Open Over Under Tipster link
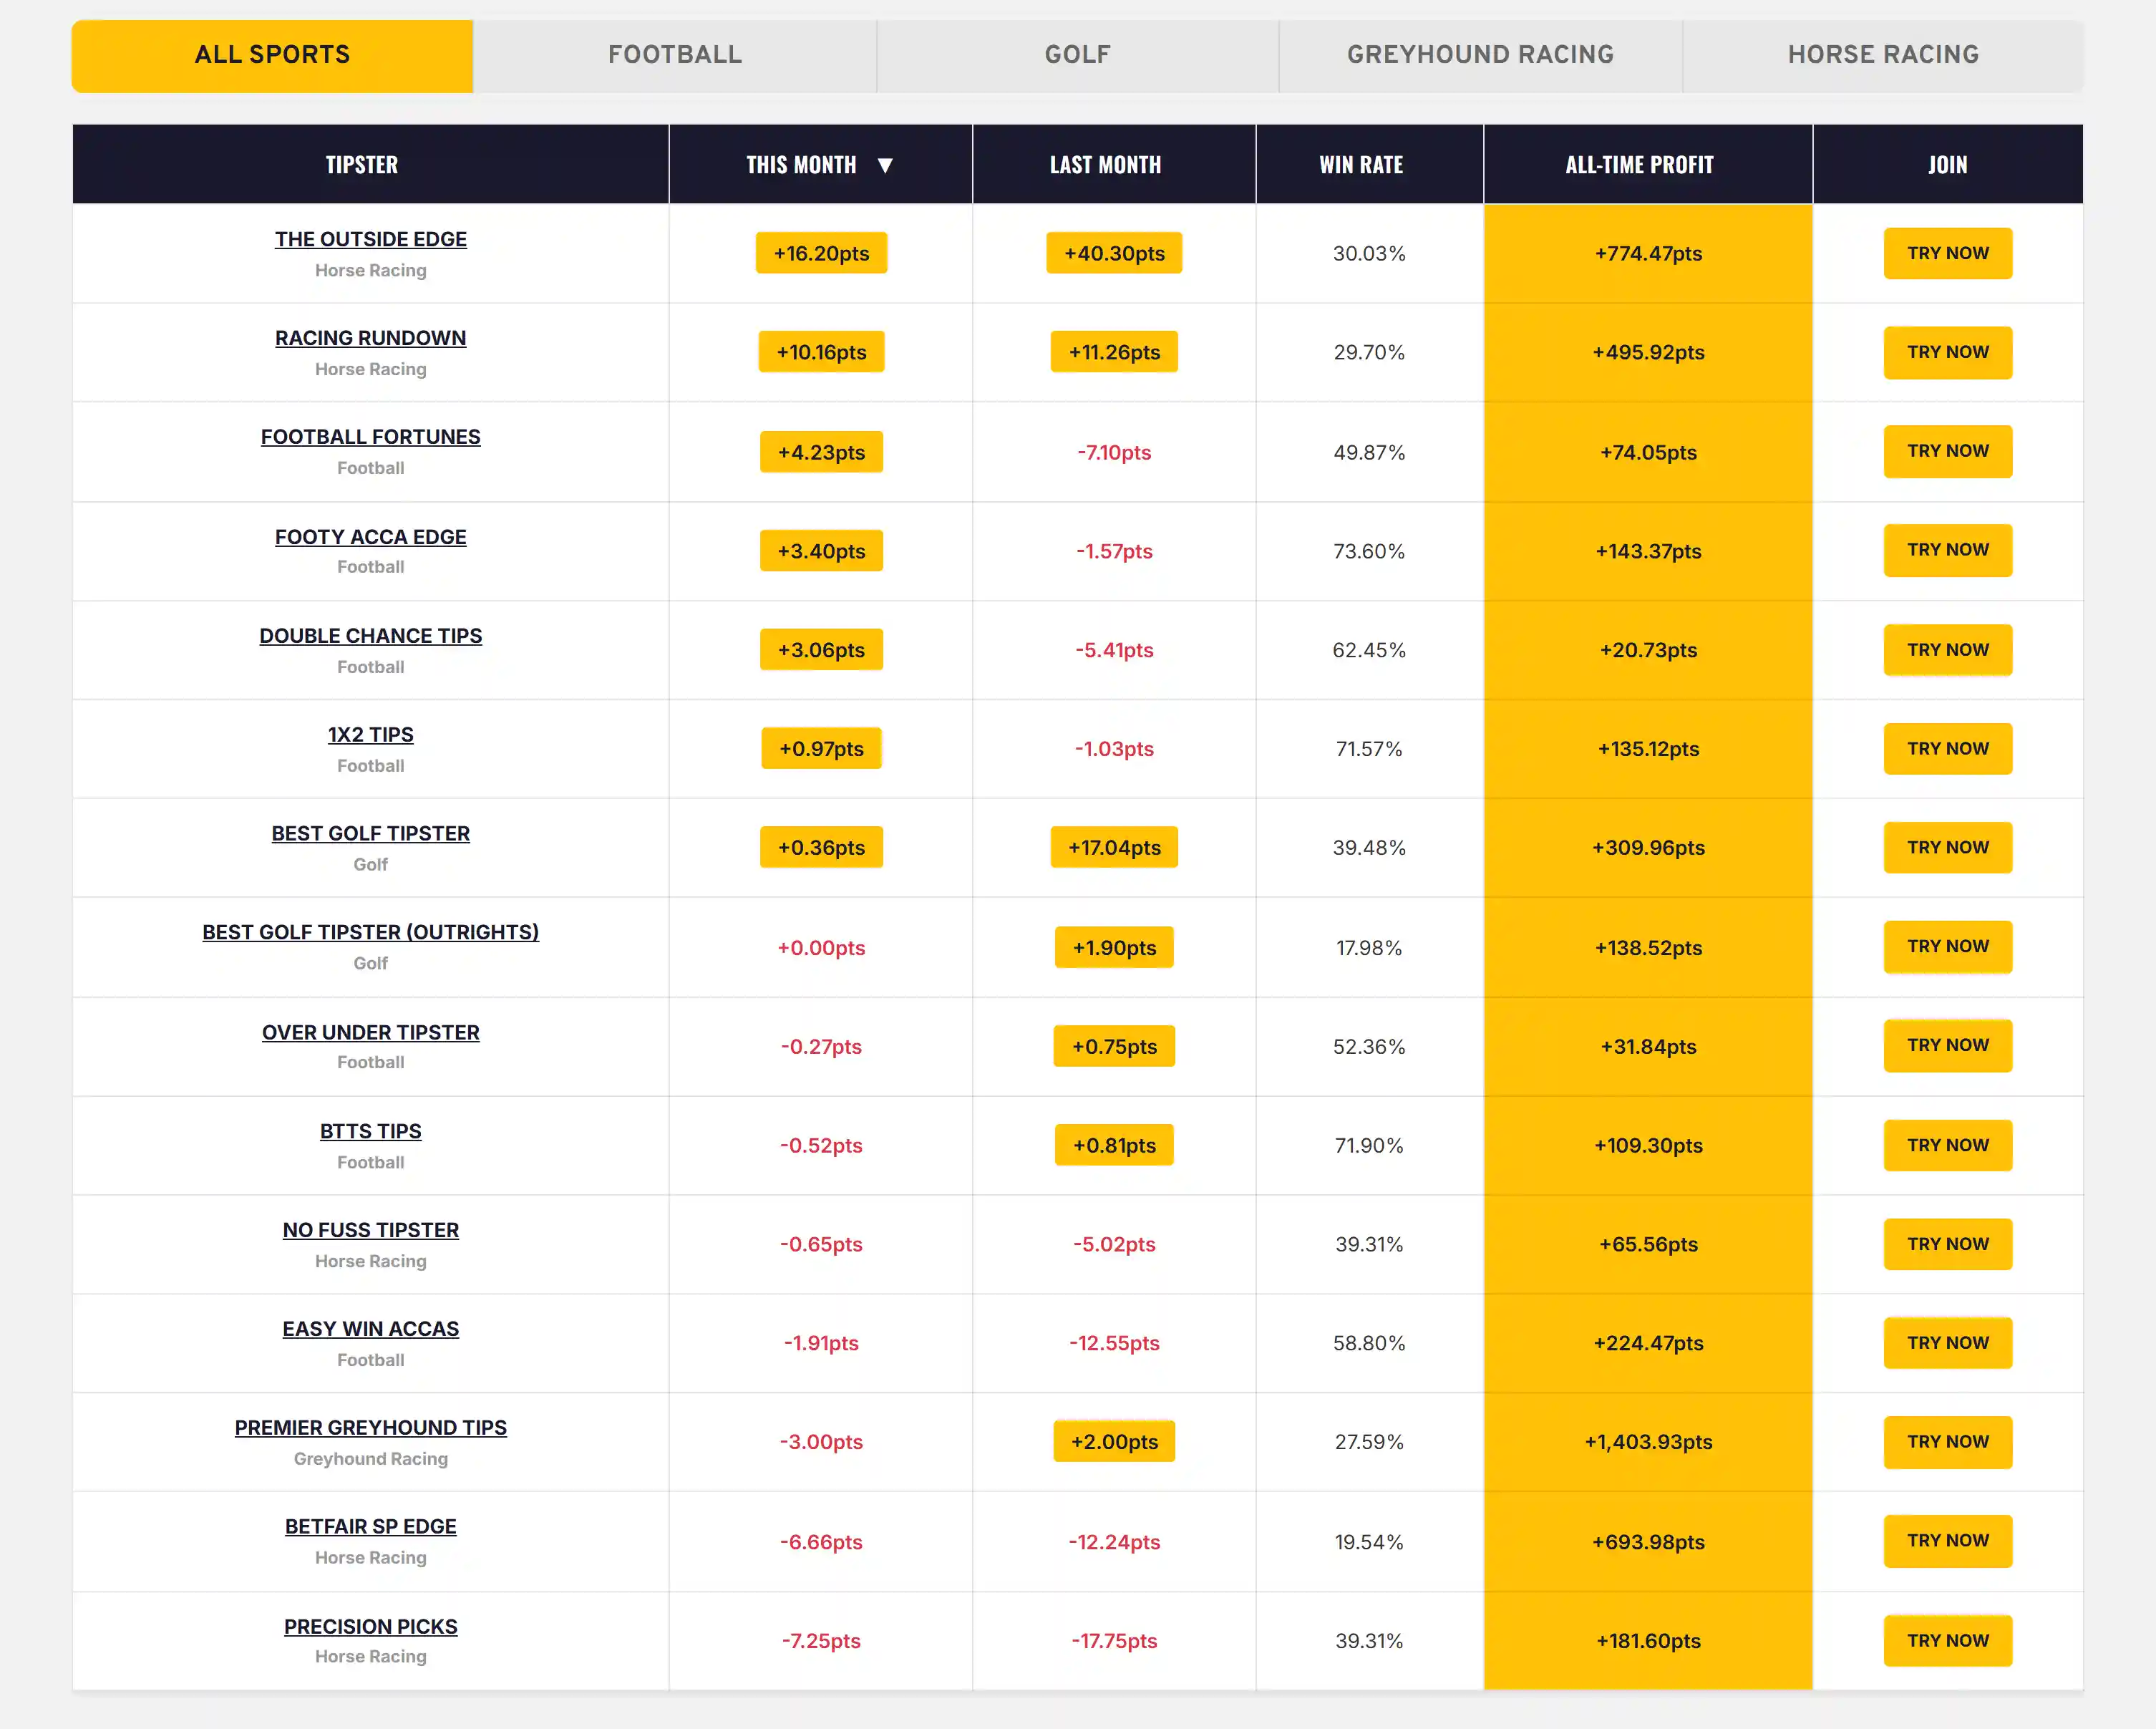Screen dimensions: 2156x1729 point(371,1033)
